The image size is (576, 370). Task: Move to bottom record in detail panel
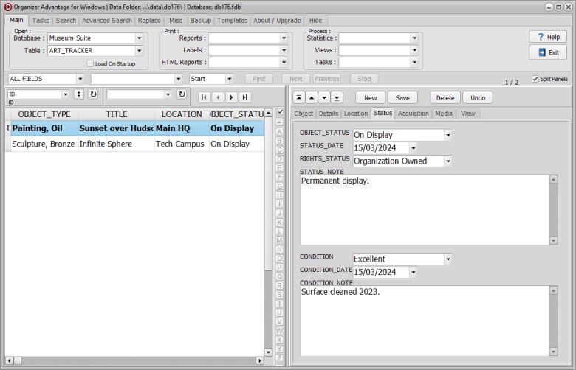[336, 97]
